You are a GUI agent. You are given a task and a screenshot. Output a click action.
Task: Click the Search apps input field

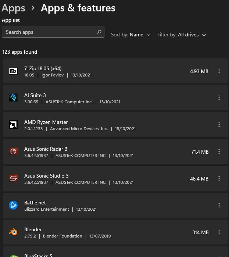click(x=53, y=32)
